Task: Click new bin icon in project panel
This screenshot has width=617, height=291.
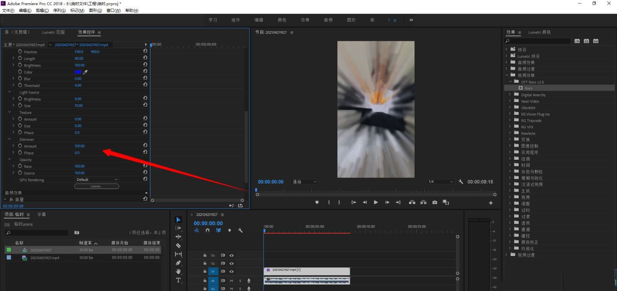Action: tap(77, 232)
